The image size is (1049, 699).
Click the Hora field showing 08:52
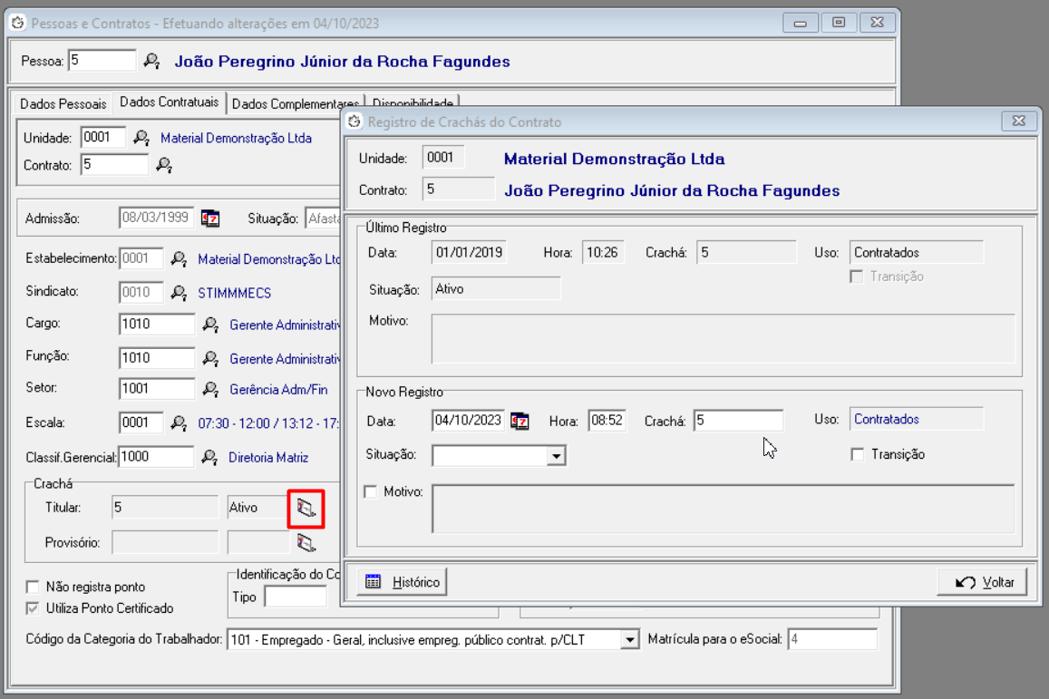pos(606,421)
